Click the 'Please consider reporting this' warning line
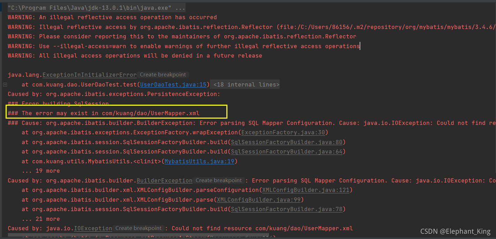 tap(182, 37)
